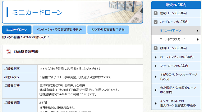Click the お使いみち table header cell
202x112 pixels.
[20, 77]
